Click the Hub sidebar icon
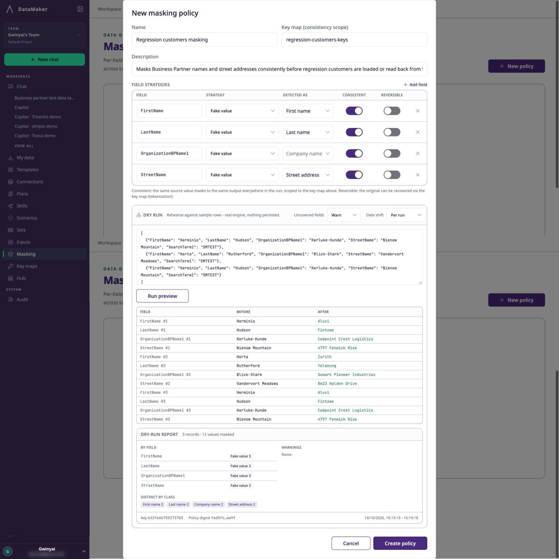This screenshot has height=559, width=559. click(x=10, y=278)
